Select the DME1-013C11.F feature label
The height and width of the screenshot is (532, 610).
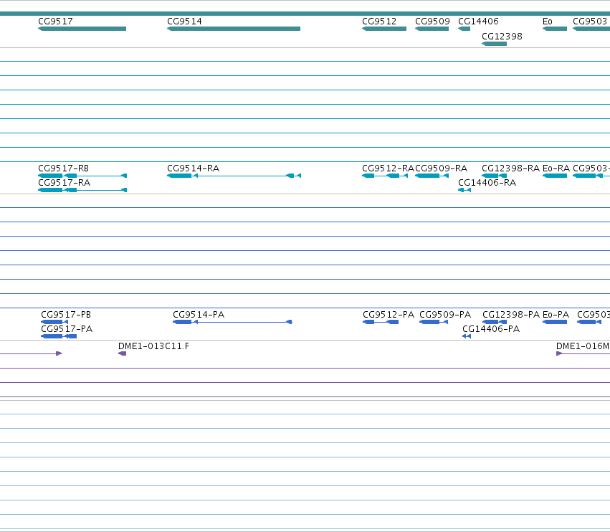click(153, 346)
